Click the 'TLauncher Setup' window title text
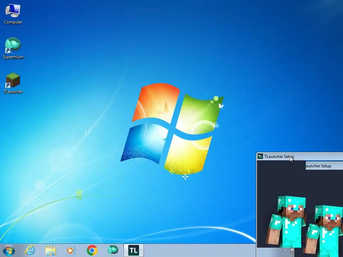 279,157
